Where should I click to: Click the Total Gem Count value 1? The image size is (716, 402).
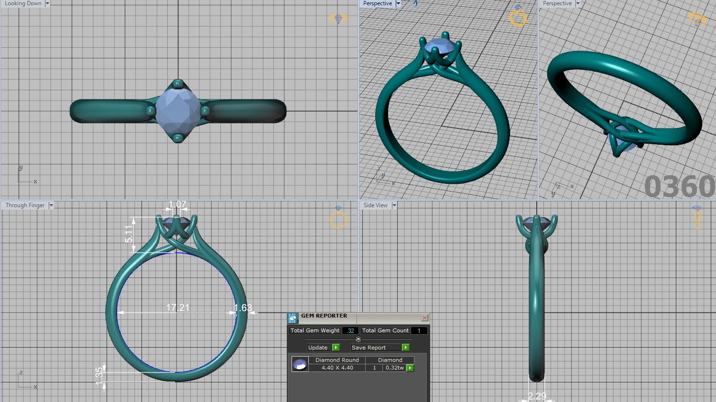419,330
